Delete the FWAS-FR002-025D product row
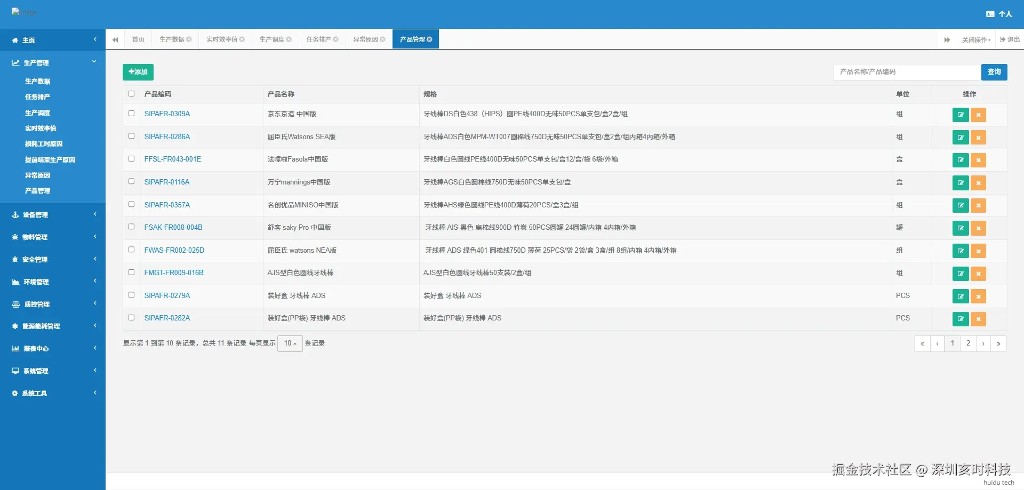The height and width of the screenshot is (490, 1024). 978,251
